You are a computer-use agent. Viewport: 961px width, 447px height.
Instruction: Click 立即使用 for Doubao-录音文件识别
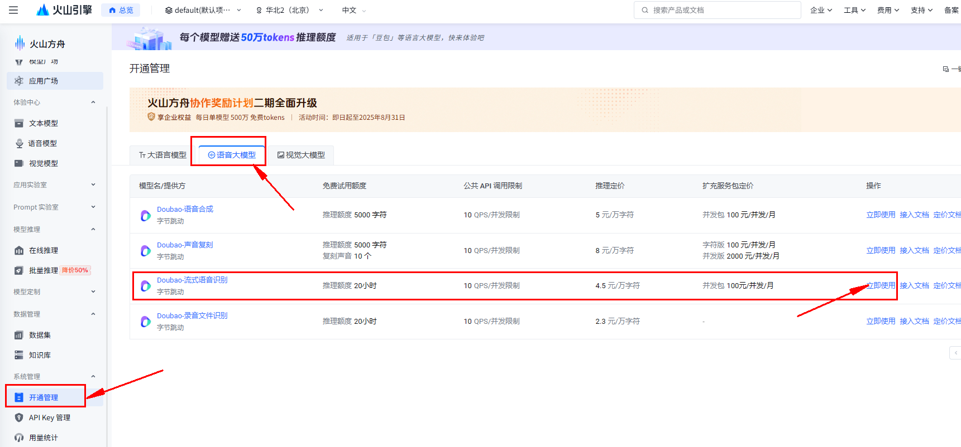(x=881, y=321)
